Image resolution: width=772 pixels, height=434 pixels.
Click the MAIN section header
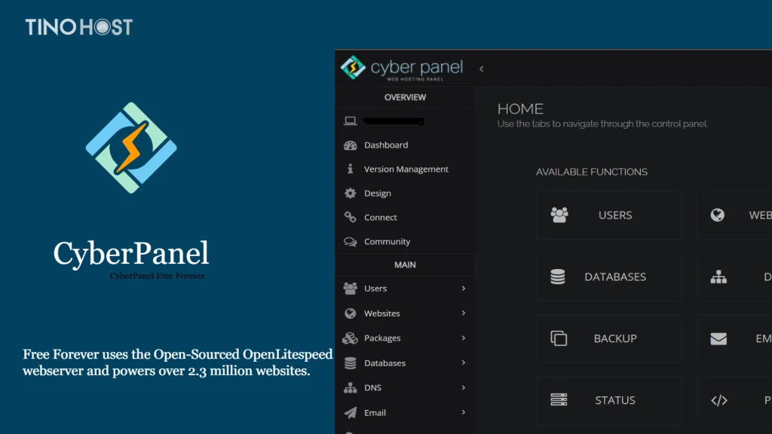point(405,264)
